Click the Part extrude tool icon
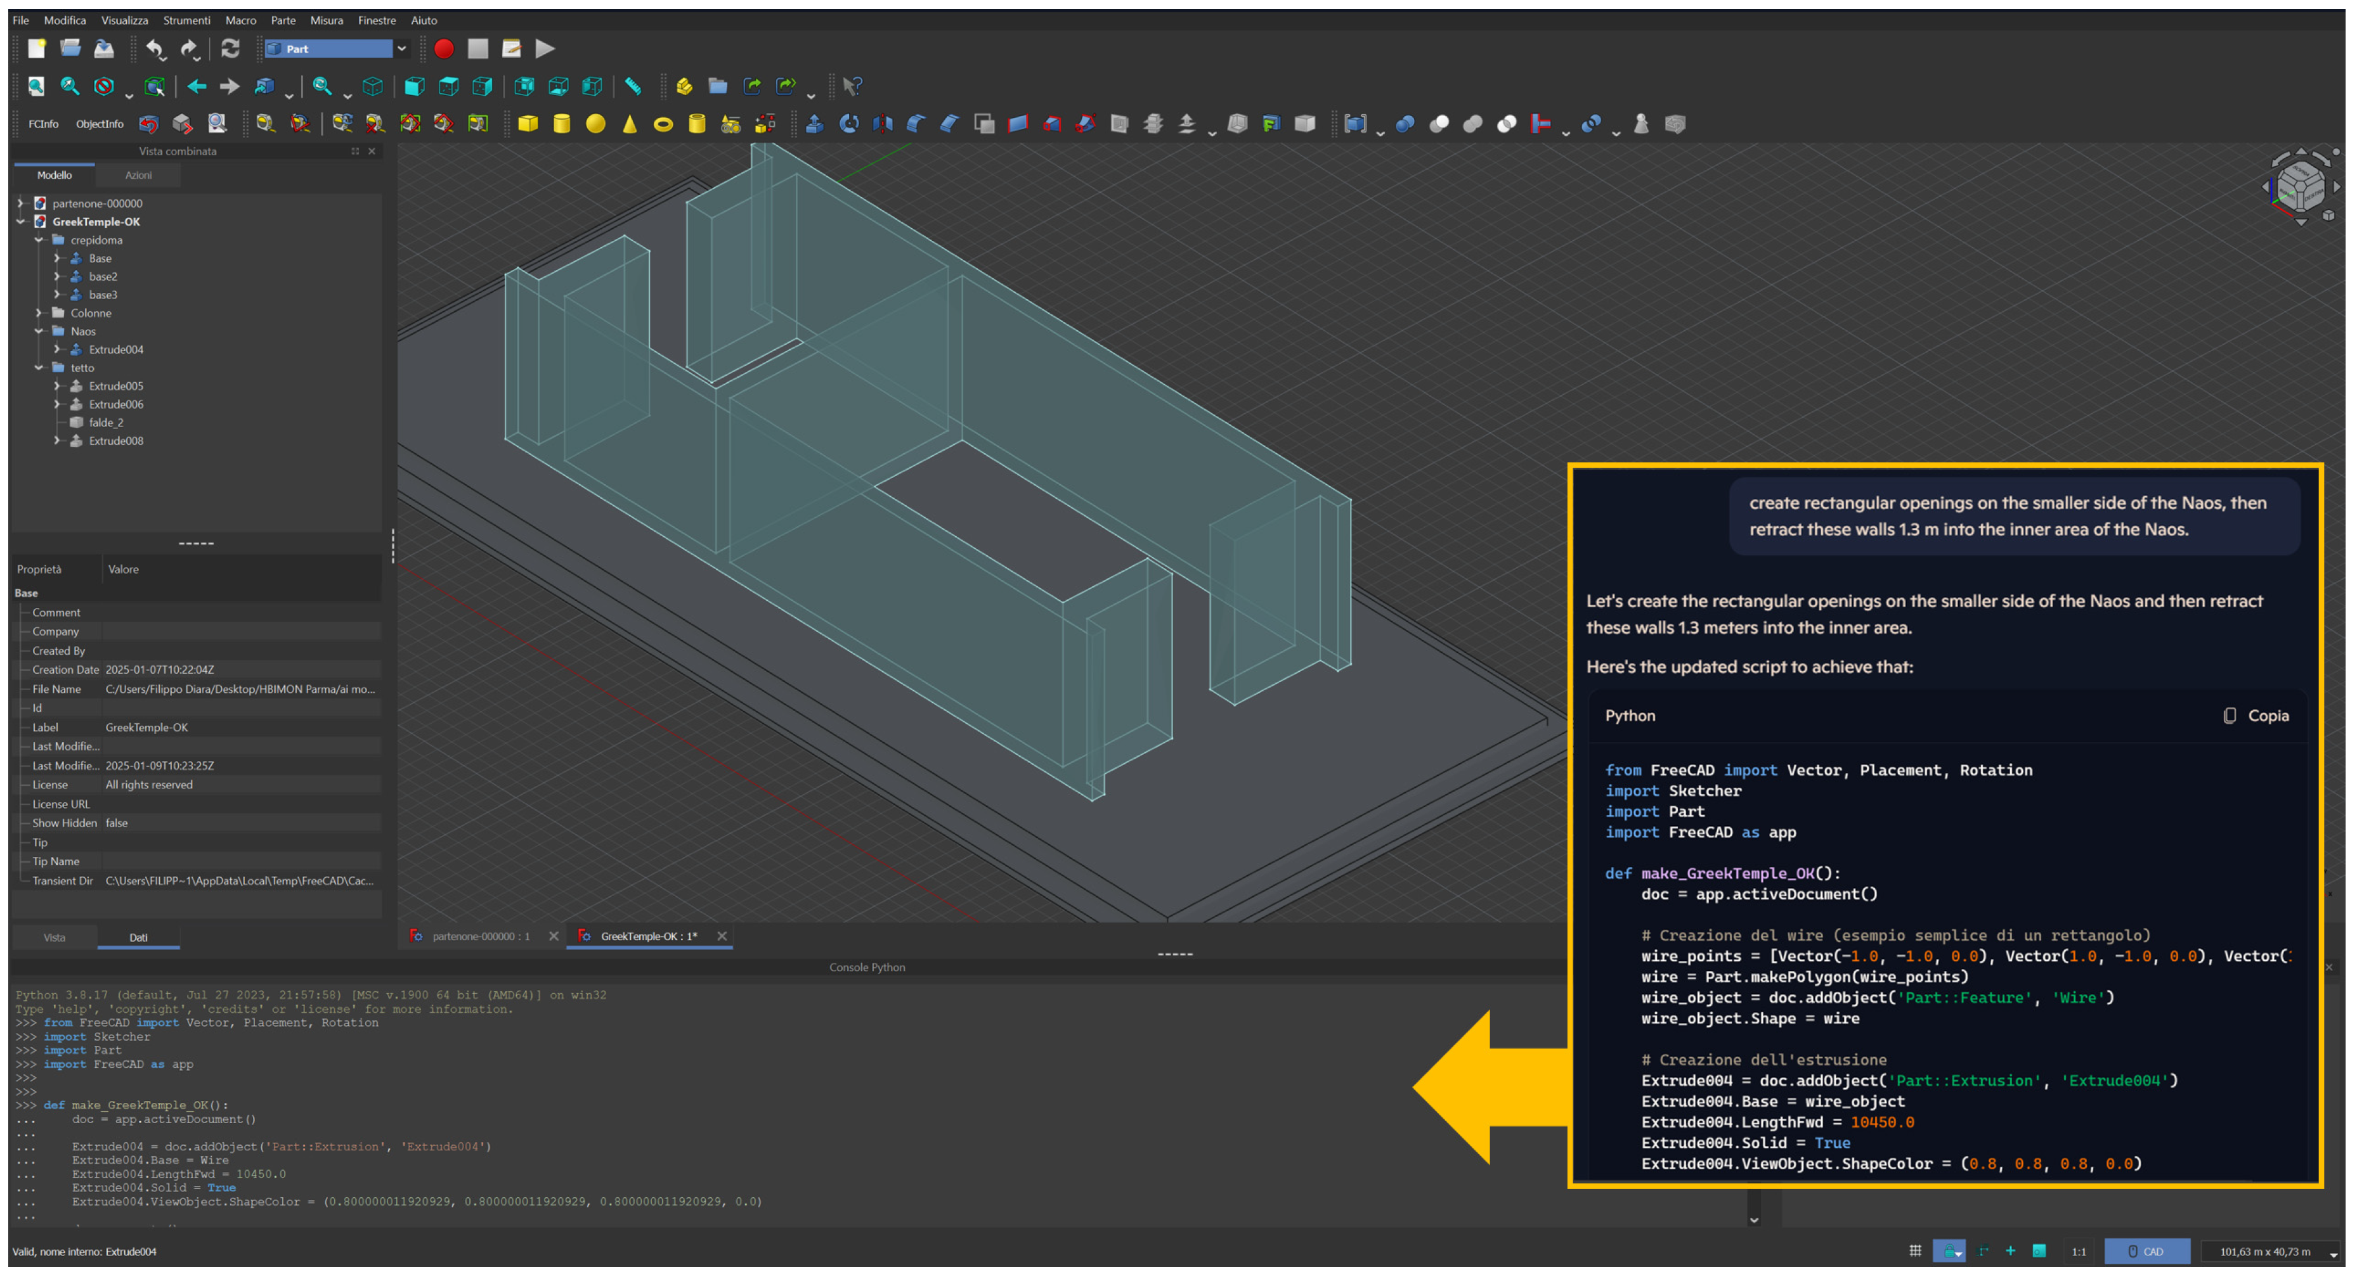 814,124
